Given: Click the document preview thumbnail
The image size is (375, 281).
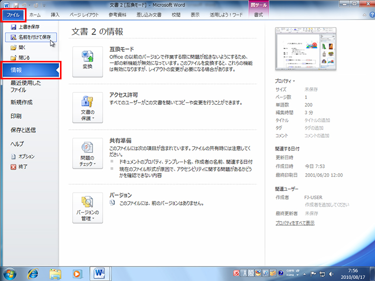Looking at the screenshot, I should point(305,49).
